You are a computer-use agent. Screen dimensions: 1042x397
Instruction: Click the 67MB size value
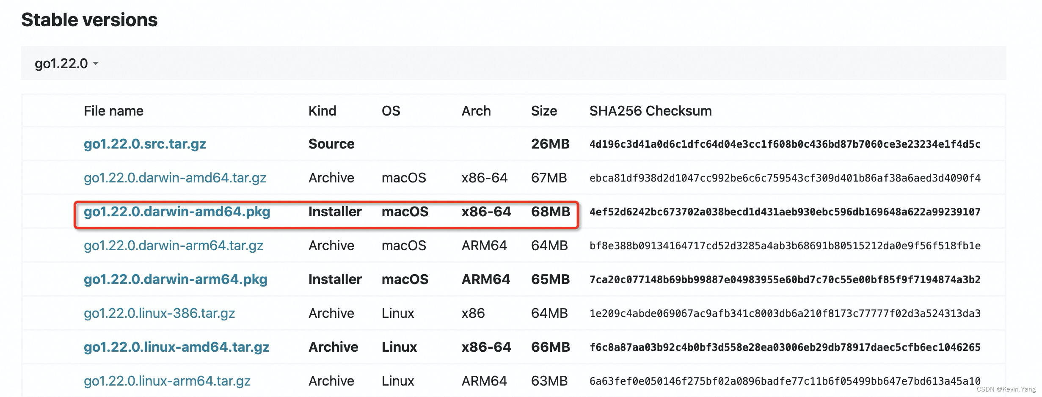point(549,178)
